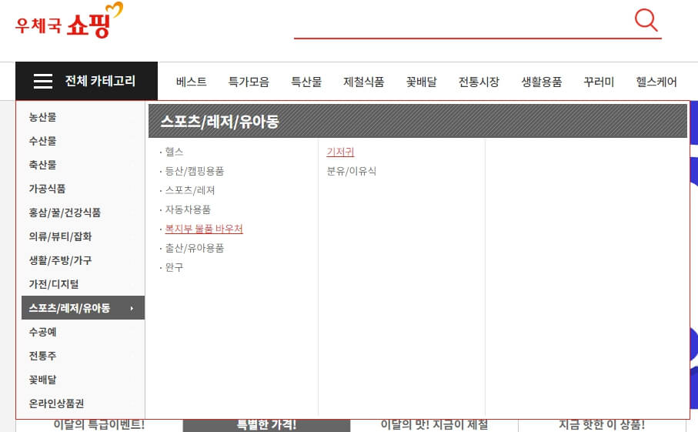Screen dimensions: 698x432
Task: Open 복지부 물품 바우처 link
Action: [204, 229]
